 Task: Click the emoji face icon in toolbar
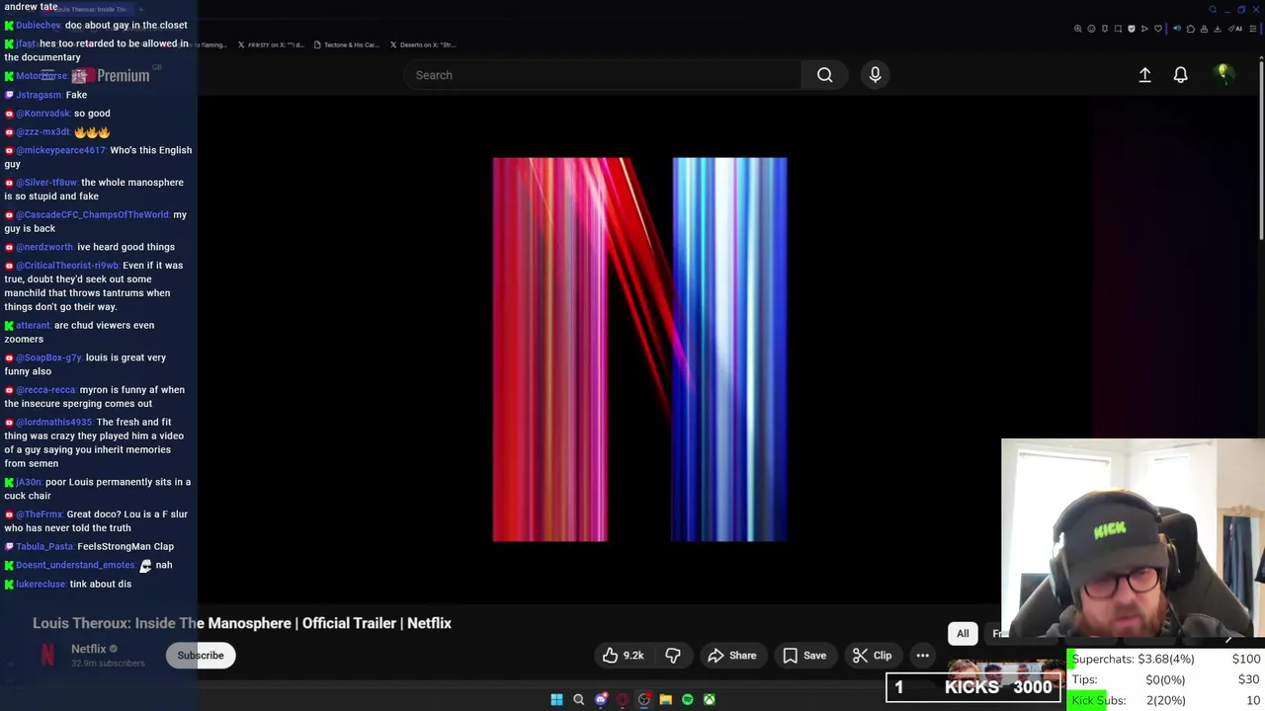point(1091,29)
